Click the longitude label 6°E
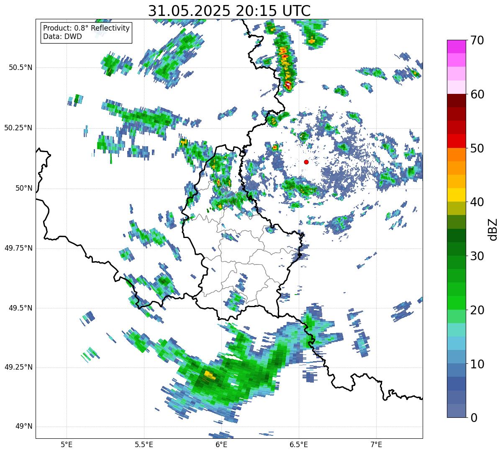This screenshot has width=503, height=453. click(x=221, y=445)
